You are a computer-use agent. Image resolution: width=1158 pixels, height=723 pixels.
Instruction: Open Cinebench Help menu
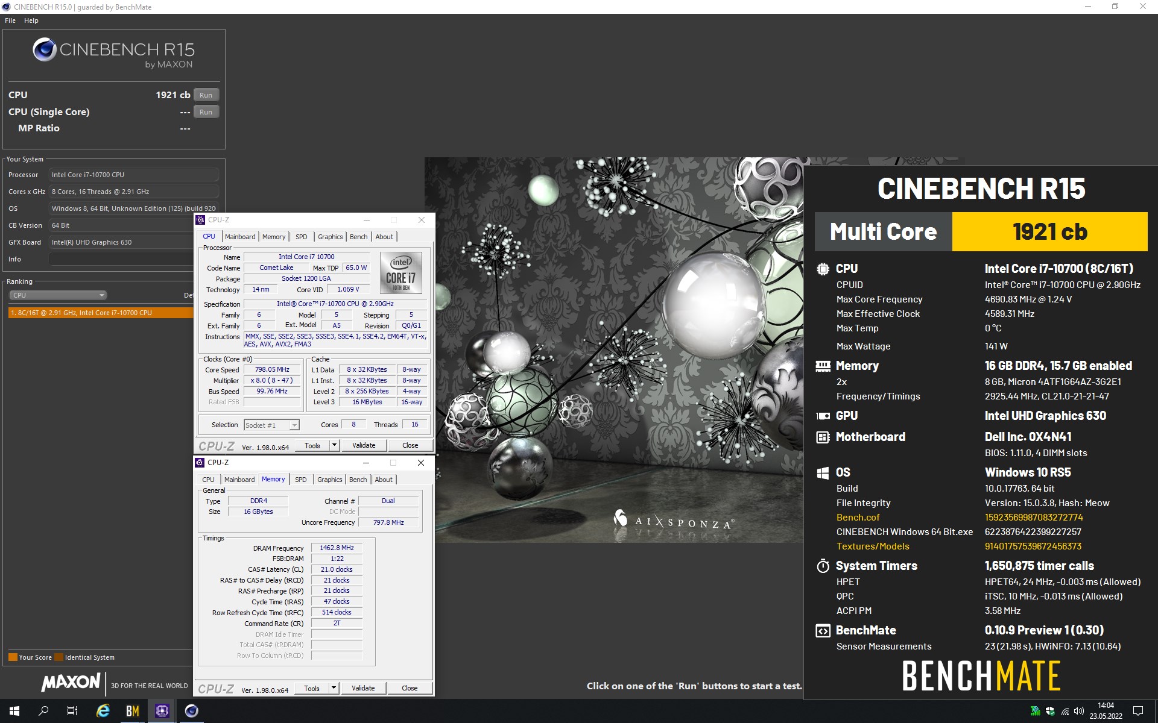(x=31, y=20)
